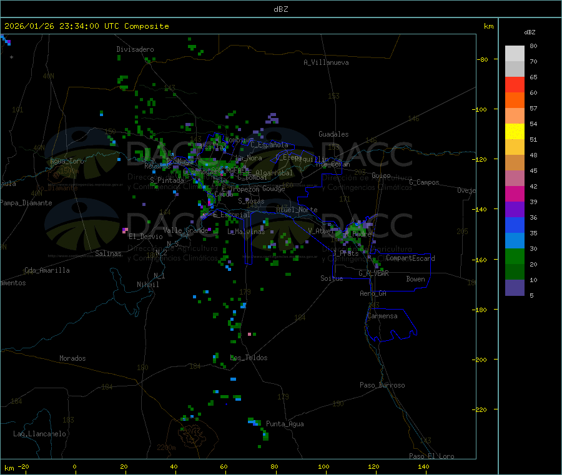Click the Carmensa location label

(x=383, y=316)
